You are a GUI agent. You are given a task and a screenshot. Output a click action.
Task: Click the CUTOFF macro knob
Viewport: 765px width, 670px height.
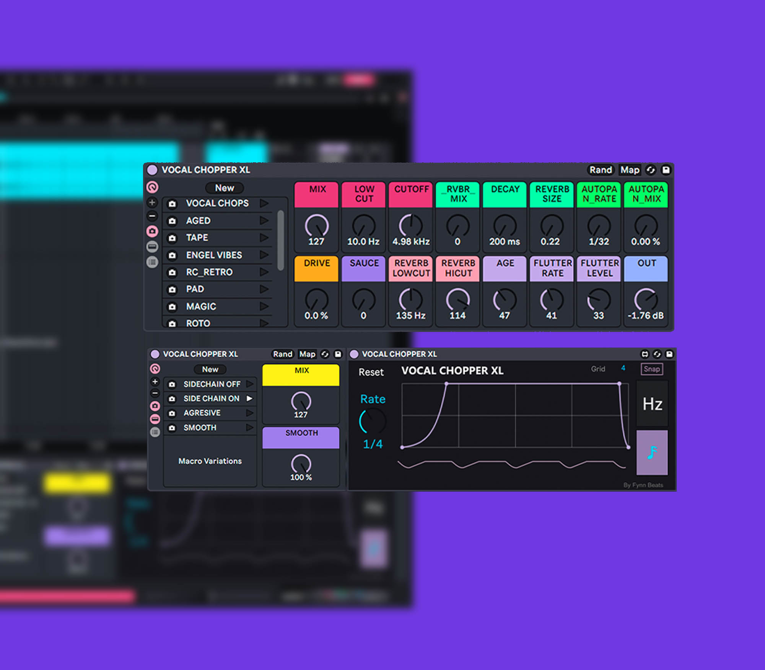coord(411,226)
